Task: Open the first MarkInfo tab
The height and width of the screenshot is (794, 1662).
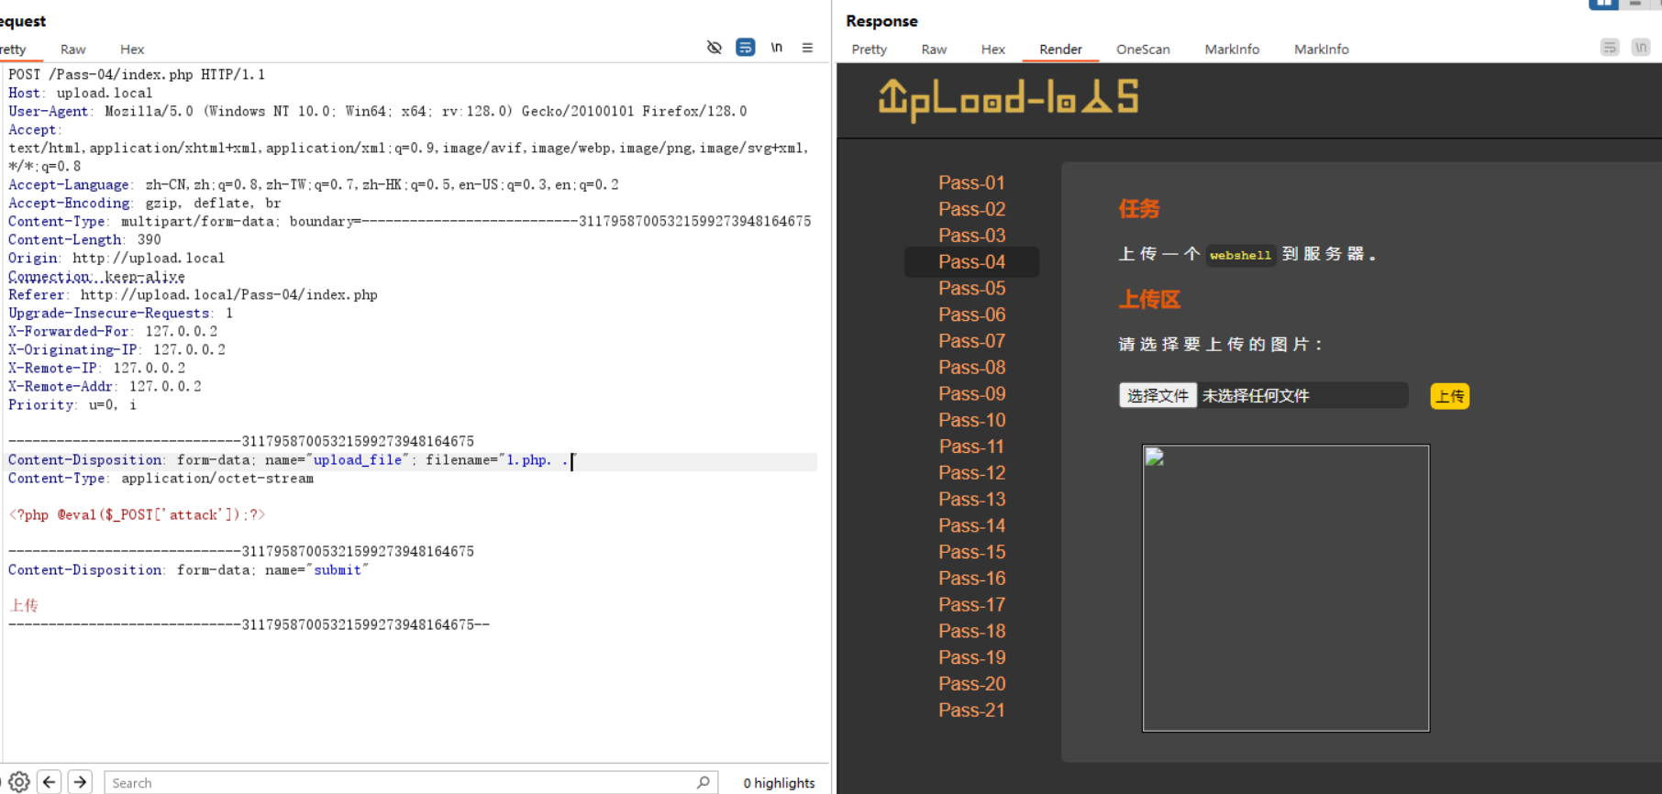Action: [1232, 50]
